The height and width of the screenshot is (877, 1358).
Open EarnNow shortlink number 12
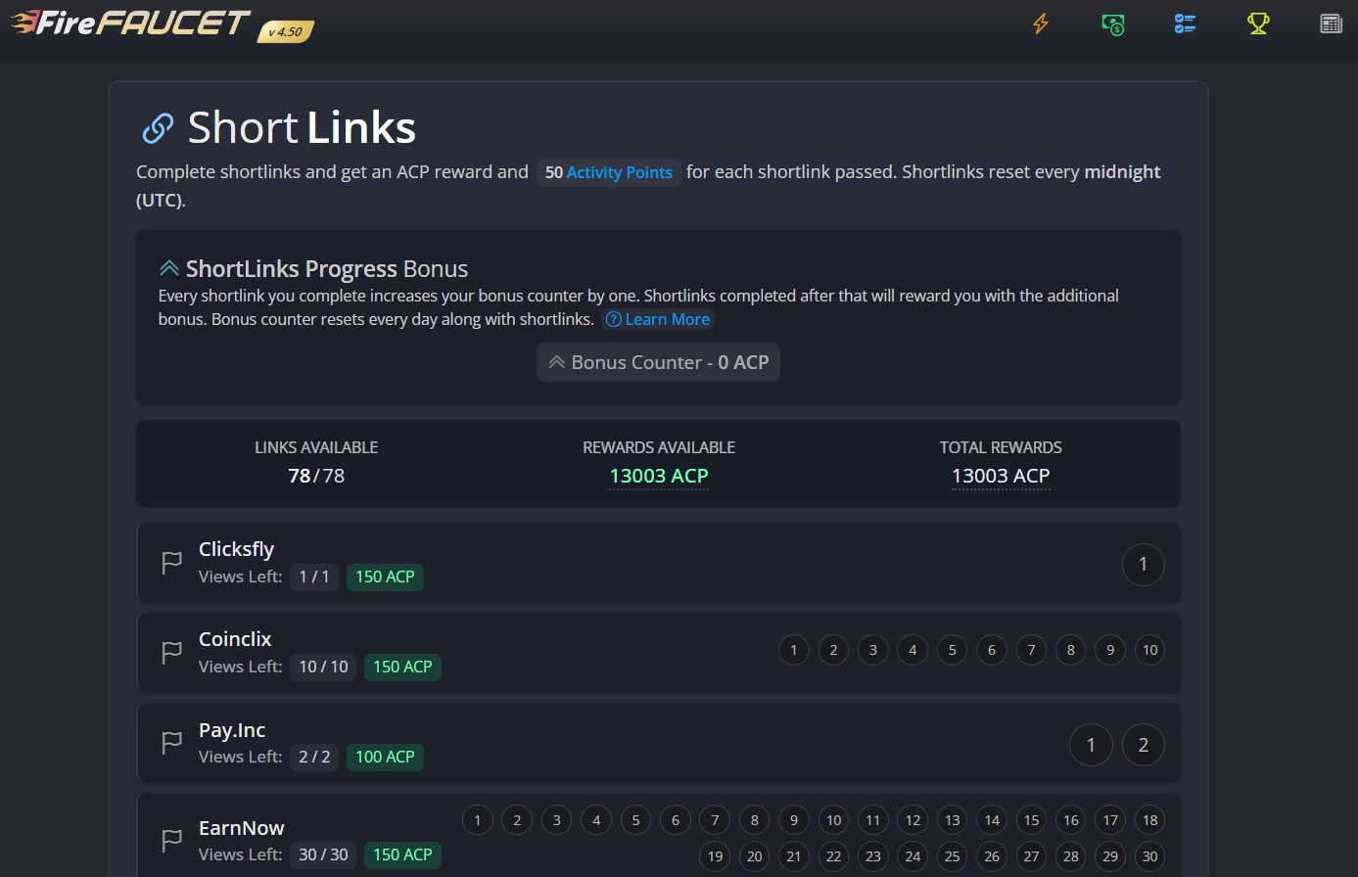point(913,820)
